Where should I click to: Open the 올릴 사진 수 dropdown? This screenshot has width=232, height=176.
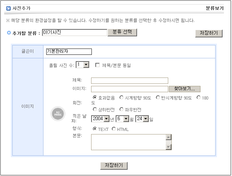[x=86, y=65]
